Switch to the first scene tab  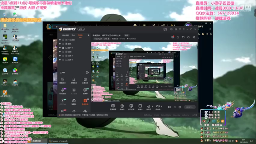click(x=66, y=35)
